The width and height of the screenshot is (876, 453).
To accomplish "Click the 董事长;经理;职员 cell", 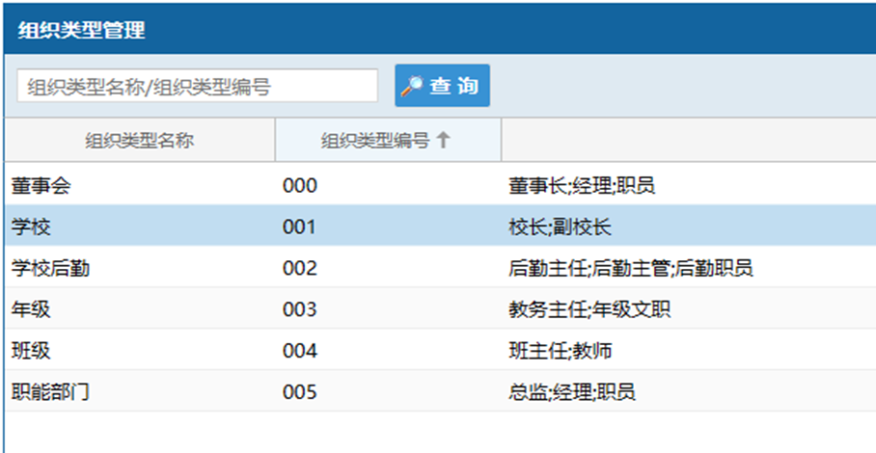I will click(582, 186).
